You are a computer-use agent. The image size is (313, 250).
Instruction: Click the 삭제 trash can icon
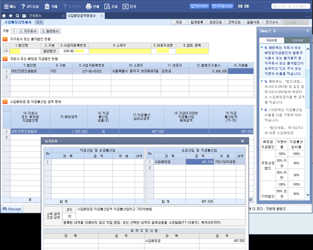47,6
